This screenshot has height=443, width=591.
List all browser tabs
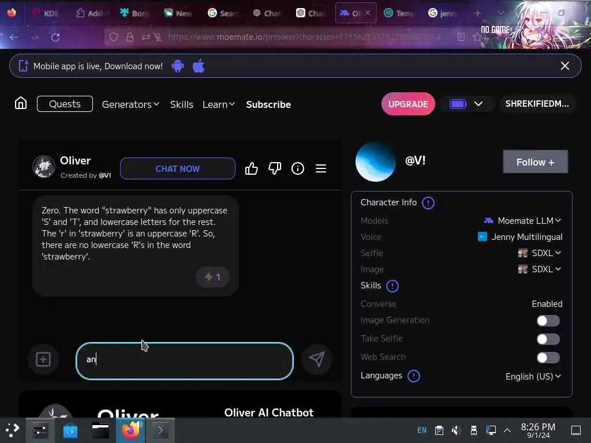[500, 13]
